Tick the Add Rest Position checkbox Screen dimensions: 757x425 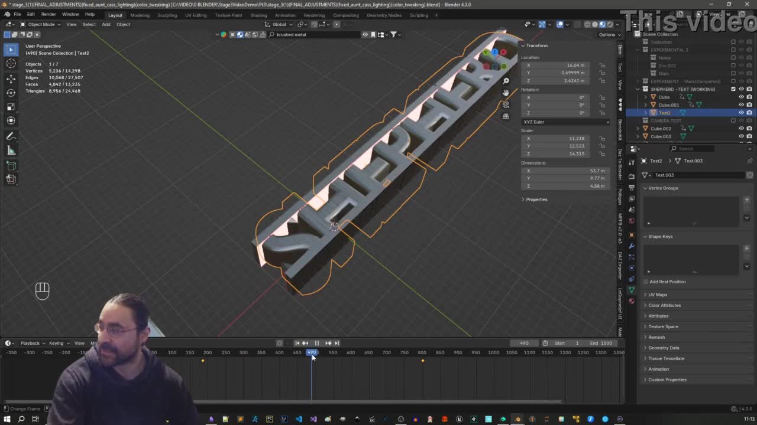pyautogui.click(x=646, y=282)
